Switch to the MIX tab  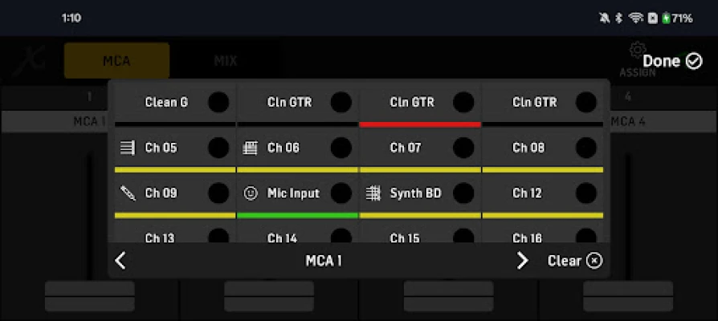coord(225,61)
